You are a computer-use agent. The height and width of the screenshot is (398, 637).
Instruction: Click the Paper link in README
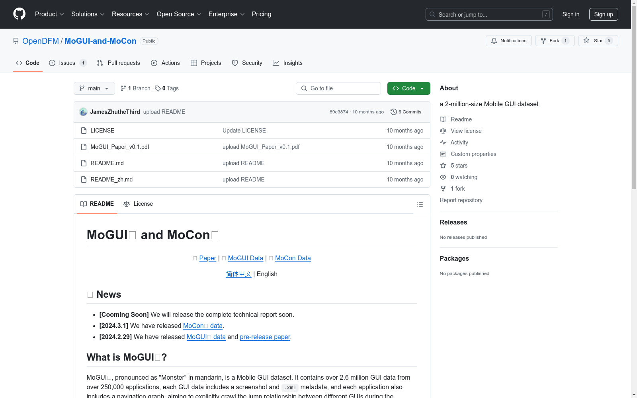pyautogui.click(x=208, y=258)
